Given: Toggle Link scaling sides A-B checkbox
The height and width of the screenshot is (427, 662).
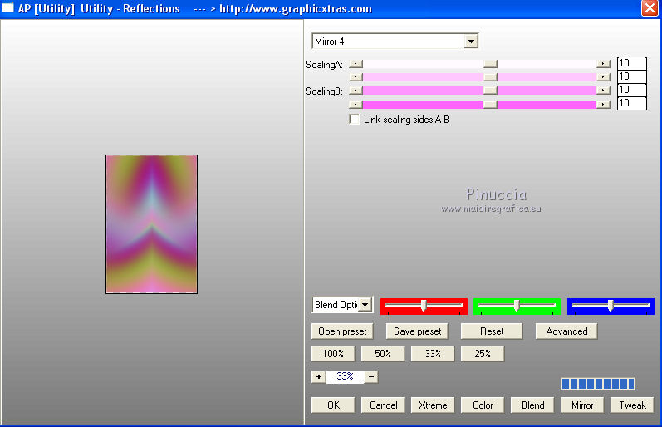Looking at the screenshot, I should click(x=354, y=120).
